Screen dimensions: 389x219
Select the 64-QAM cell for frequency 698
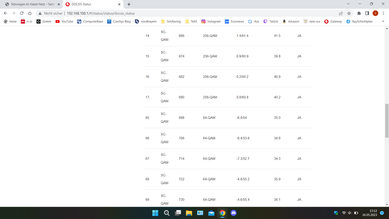209,118
